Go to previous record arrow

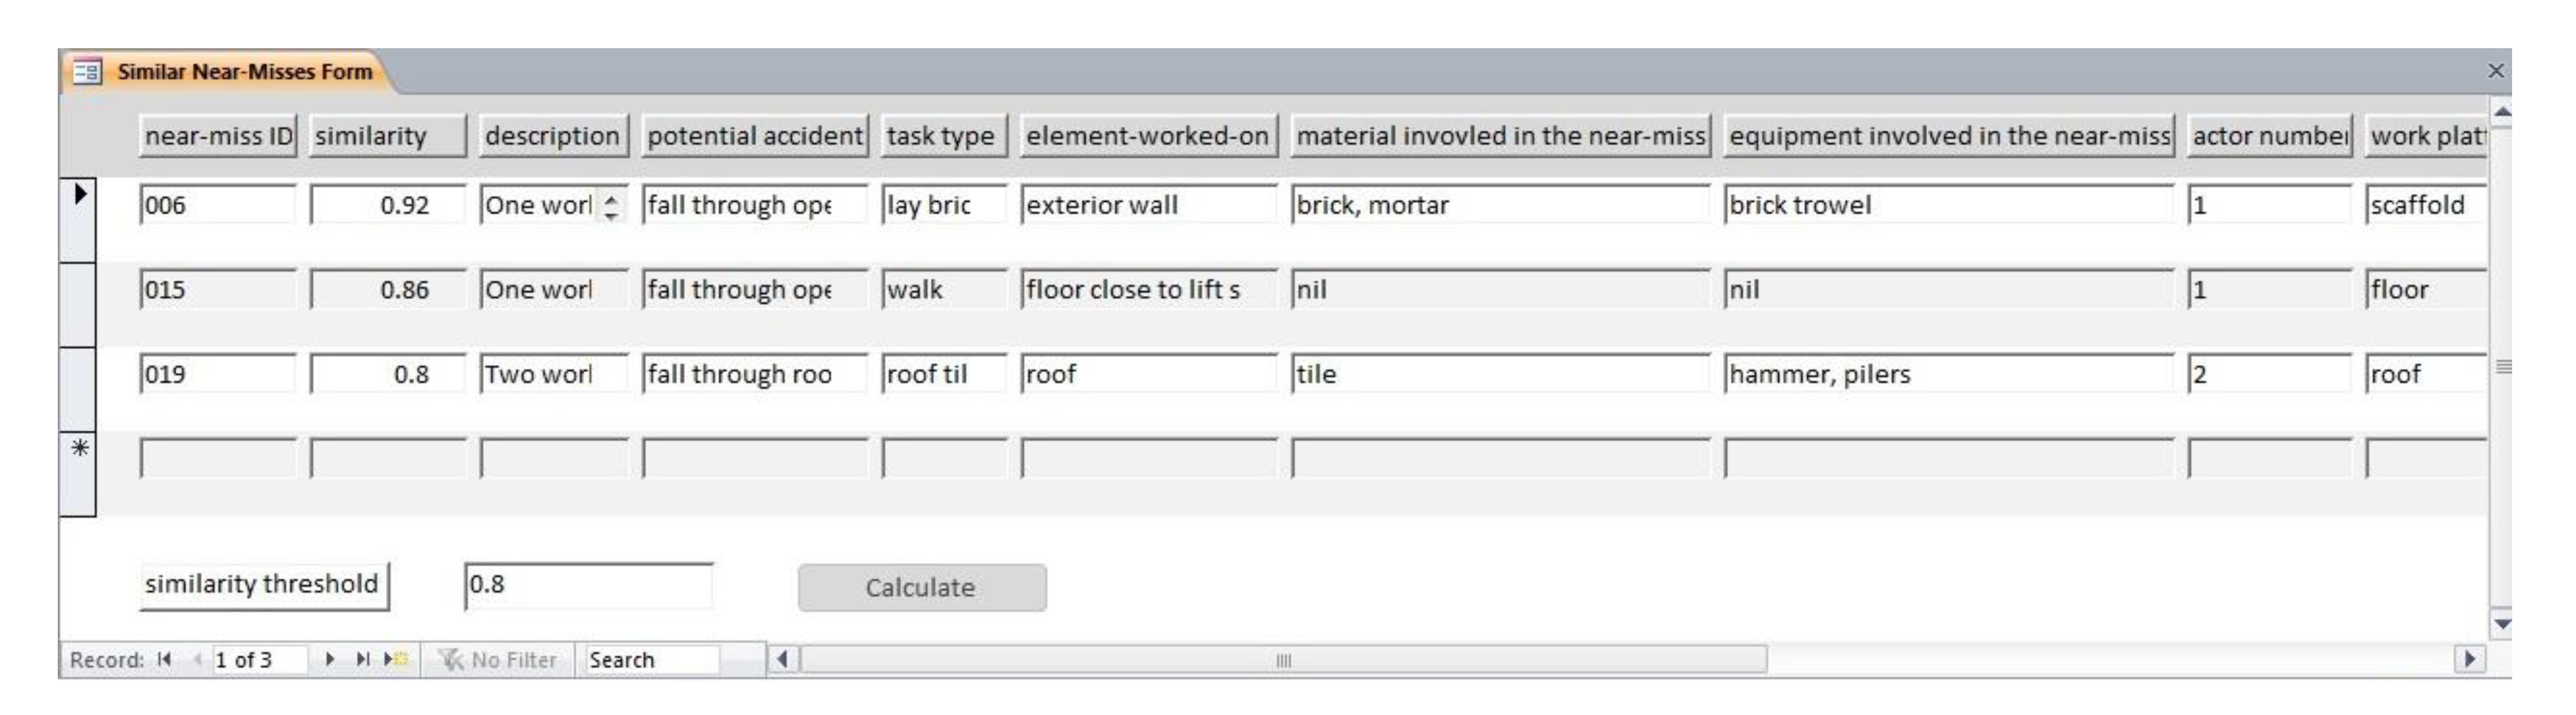(x=197, y=659)
